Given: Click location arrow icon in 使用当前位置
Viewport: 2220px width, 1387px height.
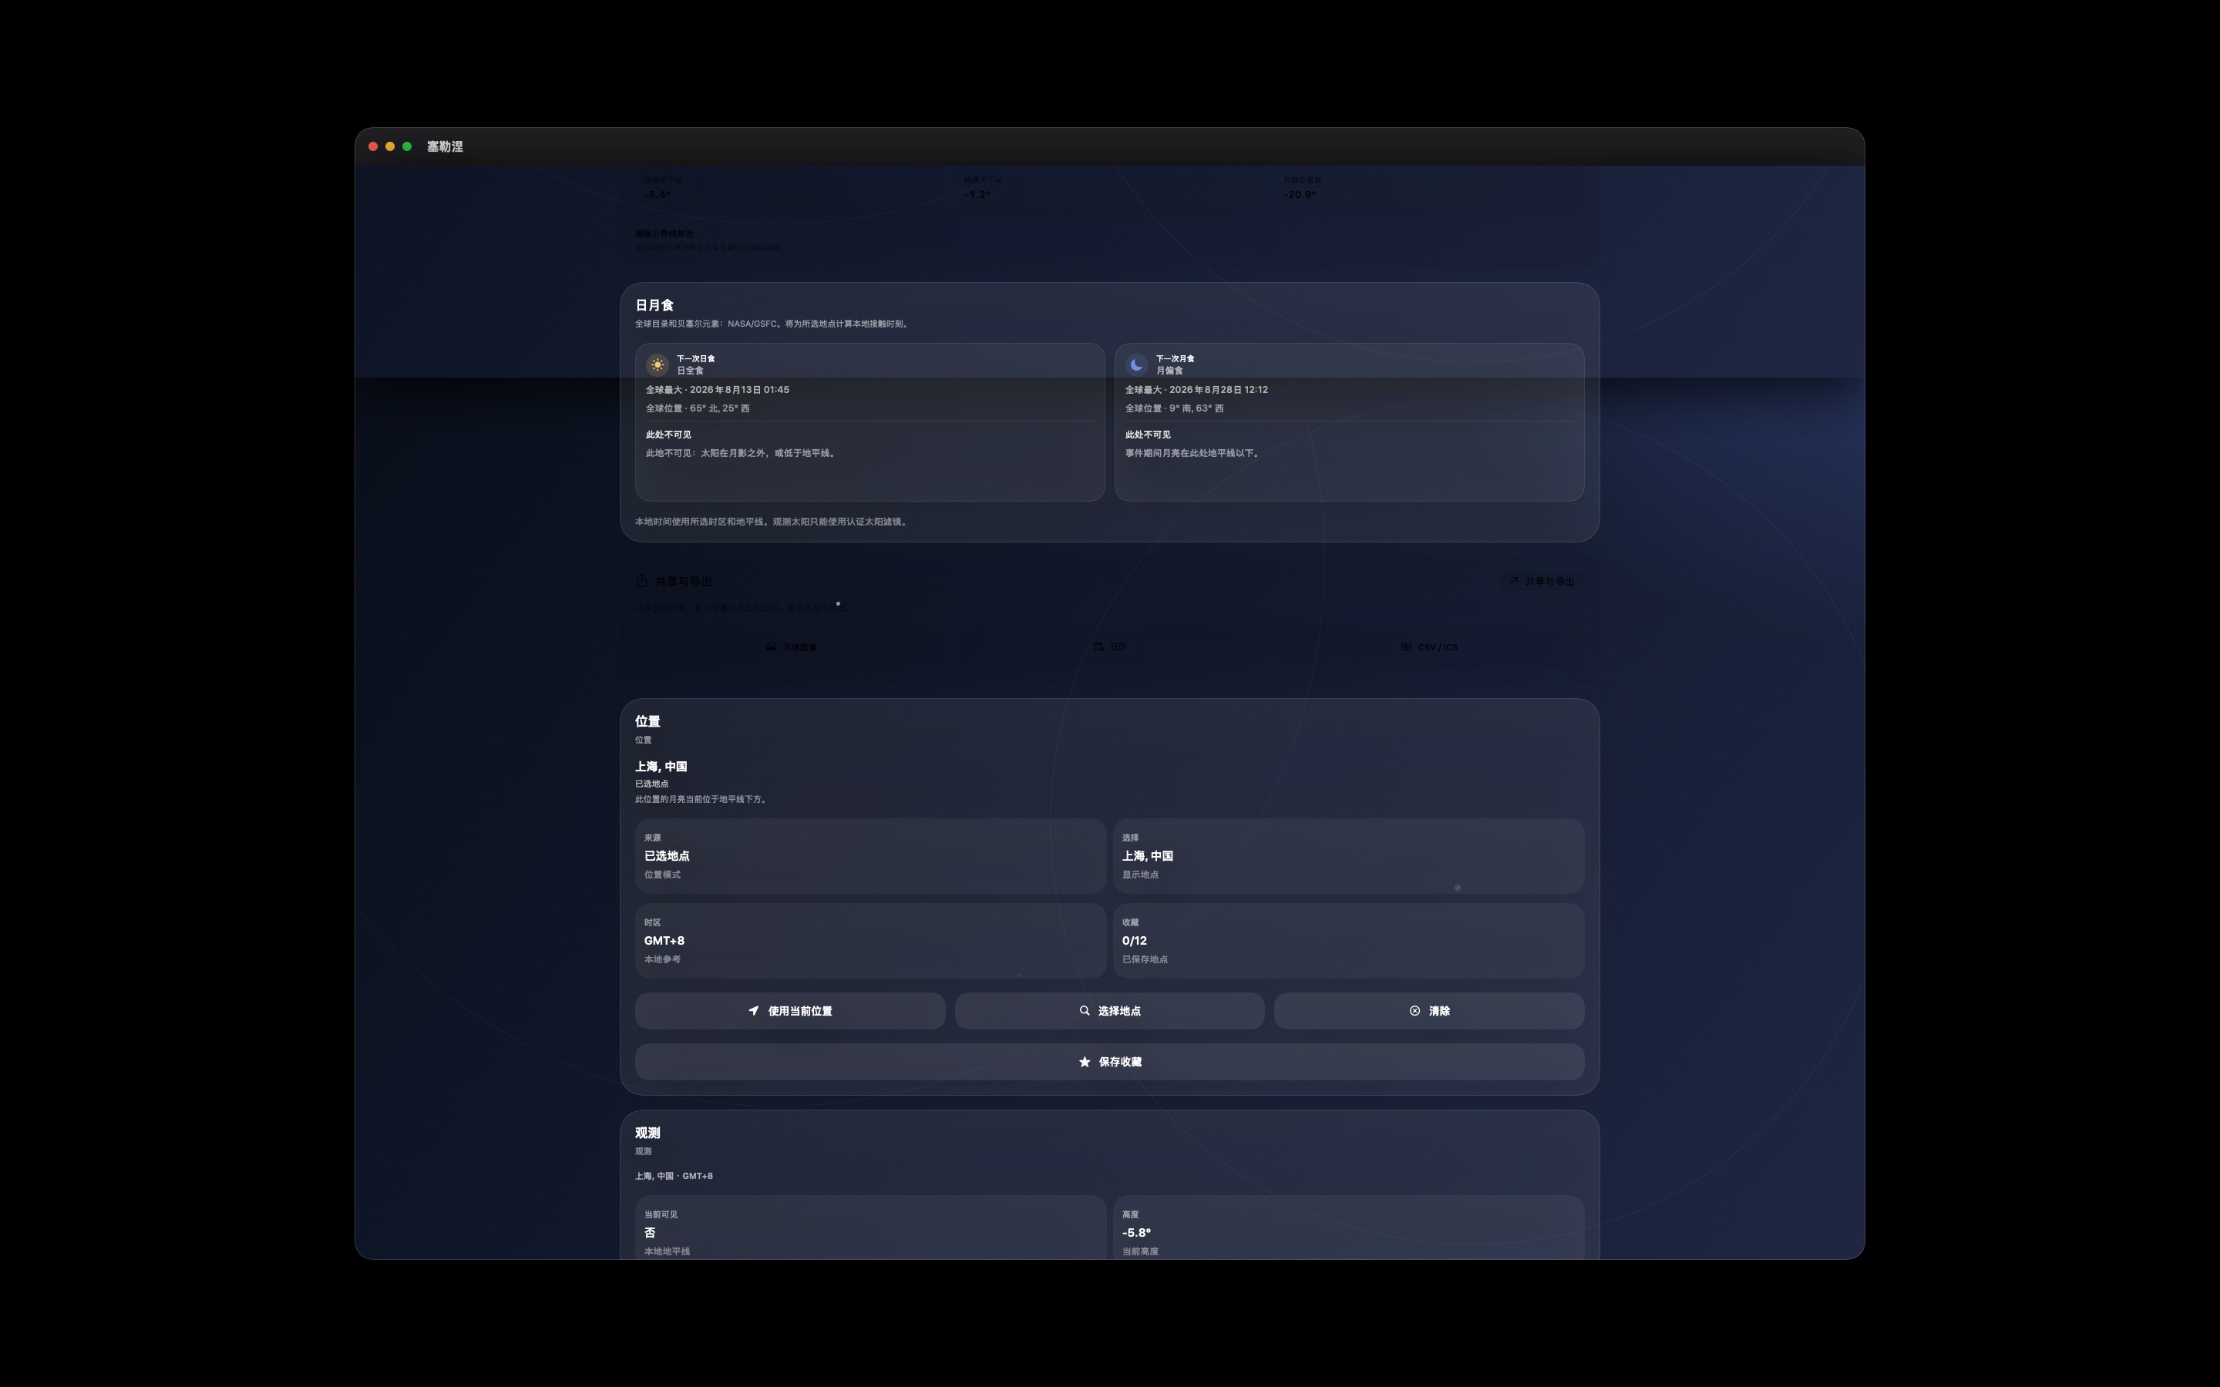Looking at the screenshot, I should (754, 1011).
